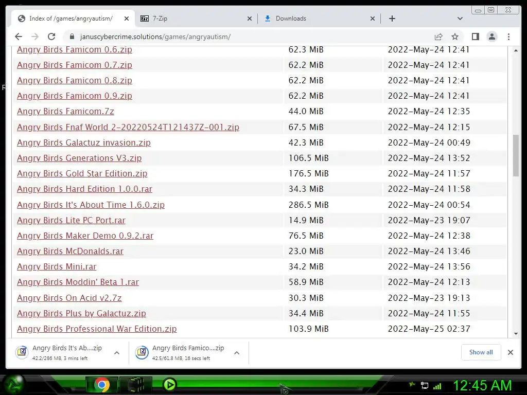This screenshot has height=395, width=527.
Task: Select the date 2022-May-24 00:49
Action: tap(429, 143)
